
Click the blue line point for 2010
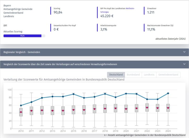(x=21, y=105)
